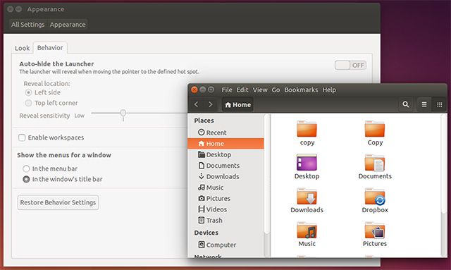Screen dimensions: 451x270
Task: Open the View menu
Action: (x=260, y=90)
